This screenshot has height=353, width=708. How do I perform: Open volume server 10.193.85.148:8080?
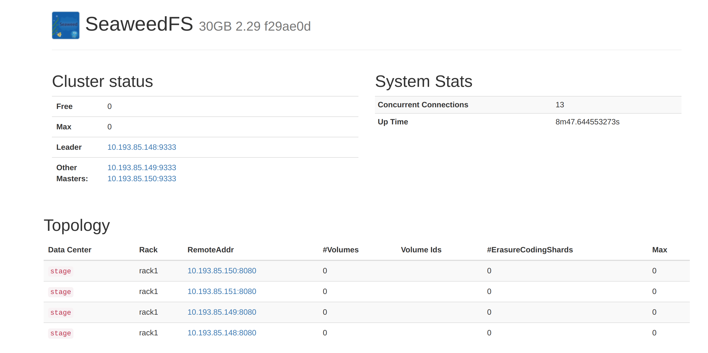(222, 333)
